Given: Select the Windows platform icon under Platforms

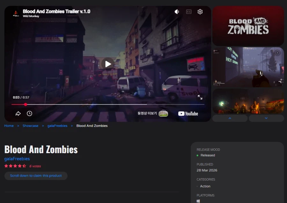Looking at the screenshot, I should point(198,201).
